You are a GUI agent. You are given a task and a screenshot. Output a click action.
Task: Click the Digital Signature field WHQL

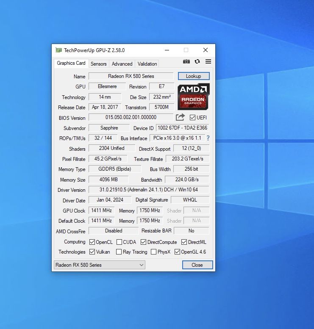[190, 200]
